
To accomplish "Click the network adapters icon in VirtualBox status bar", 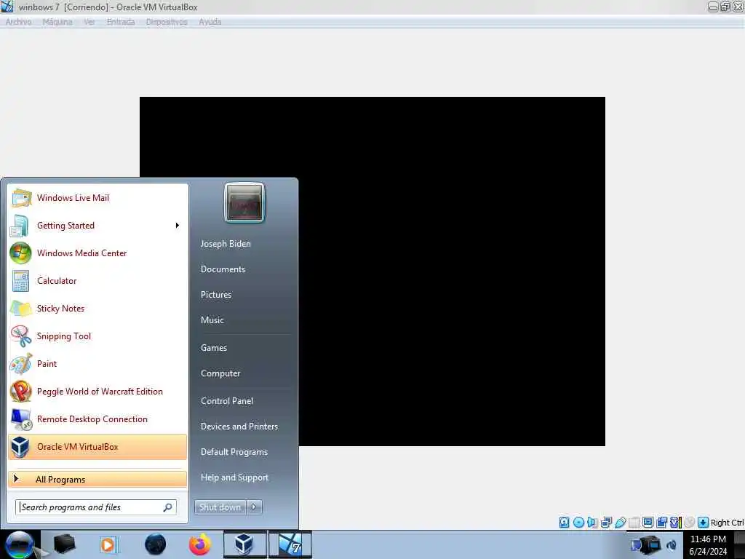I will pos(606,523).
